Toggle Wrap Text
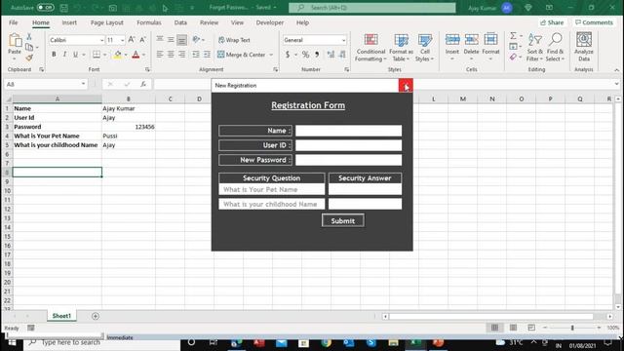 point(234,40)
